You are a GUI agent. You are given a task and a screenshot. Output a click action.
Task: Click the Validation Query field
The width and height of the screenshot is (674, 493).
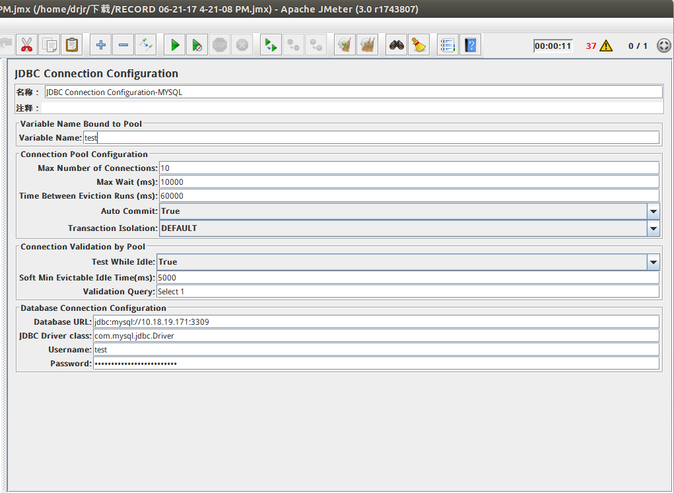pos(407,292)
